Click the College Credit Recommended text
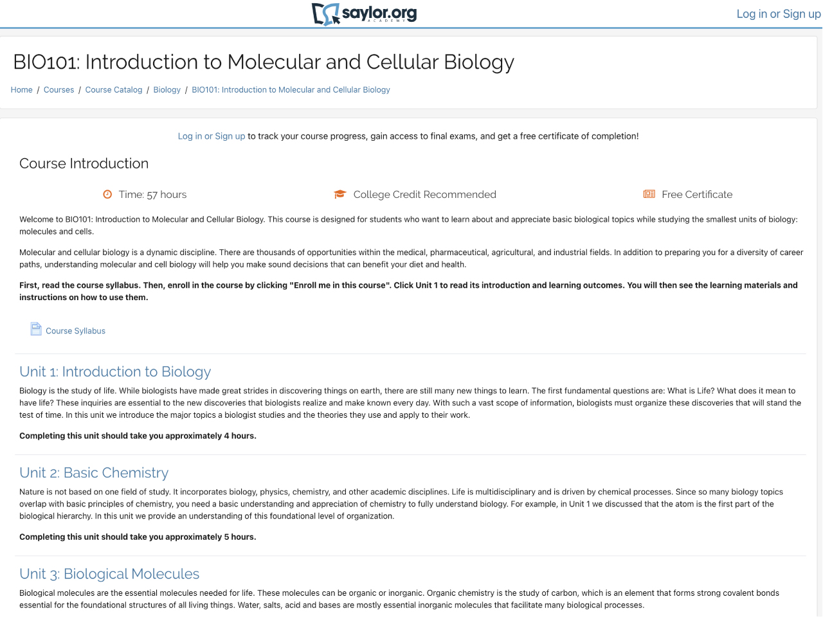Image resolution: width=823 pixels, height=617 pixels. (425, 194)
